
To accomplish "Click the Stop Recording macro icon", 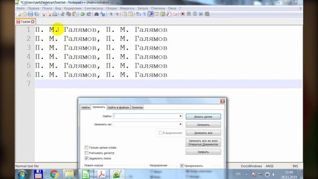I will (x=189, y=14).
